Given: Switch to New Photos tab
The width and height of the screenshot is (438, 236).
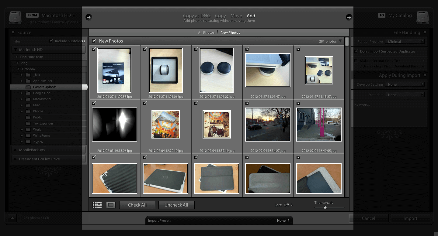Looking at the screenshot, I should click(230, 32).
